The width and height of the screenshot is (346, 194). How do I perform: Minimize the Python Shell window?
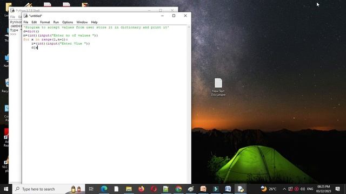pyautogui.click(x=149, y=10)
